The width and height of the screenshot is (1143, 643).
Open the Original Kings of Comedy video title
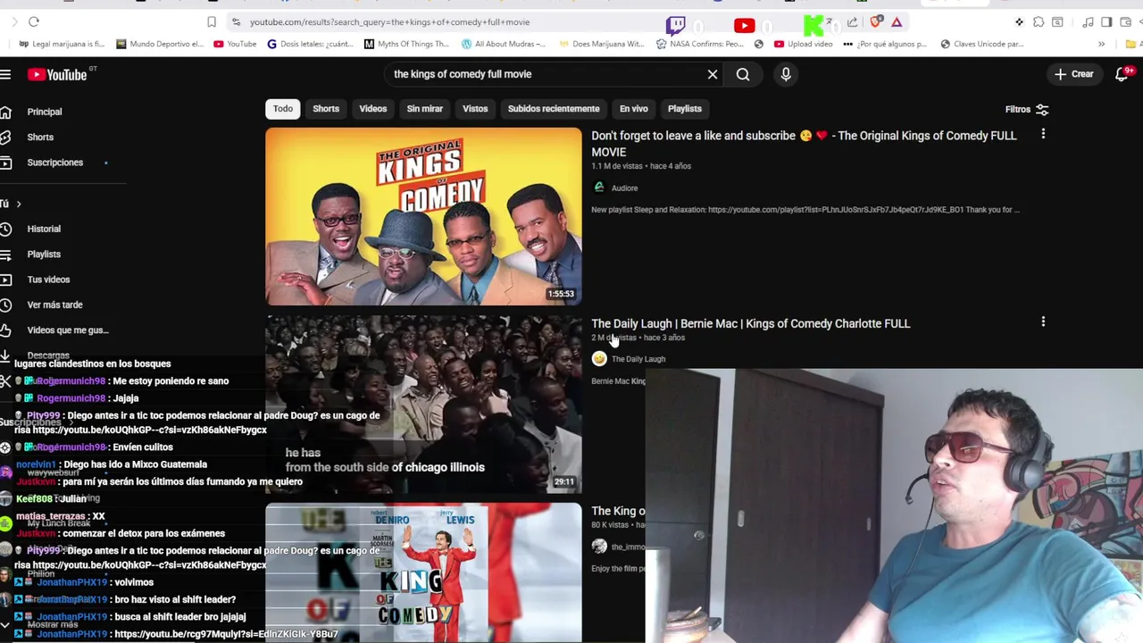point(804,144)
